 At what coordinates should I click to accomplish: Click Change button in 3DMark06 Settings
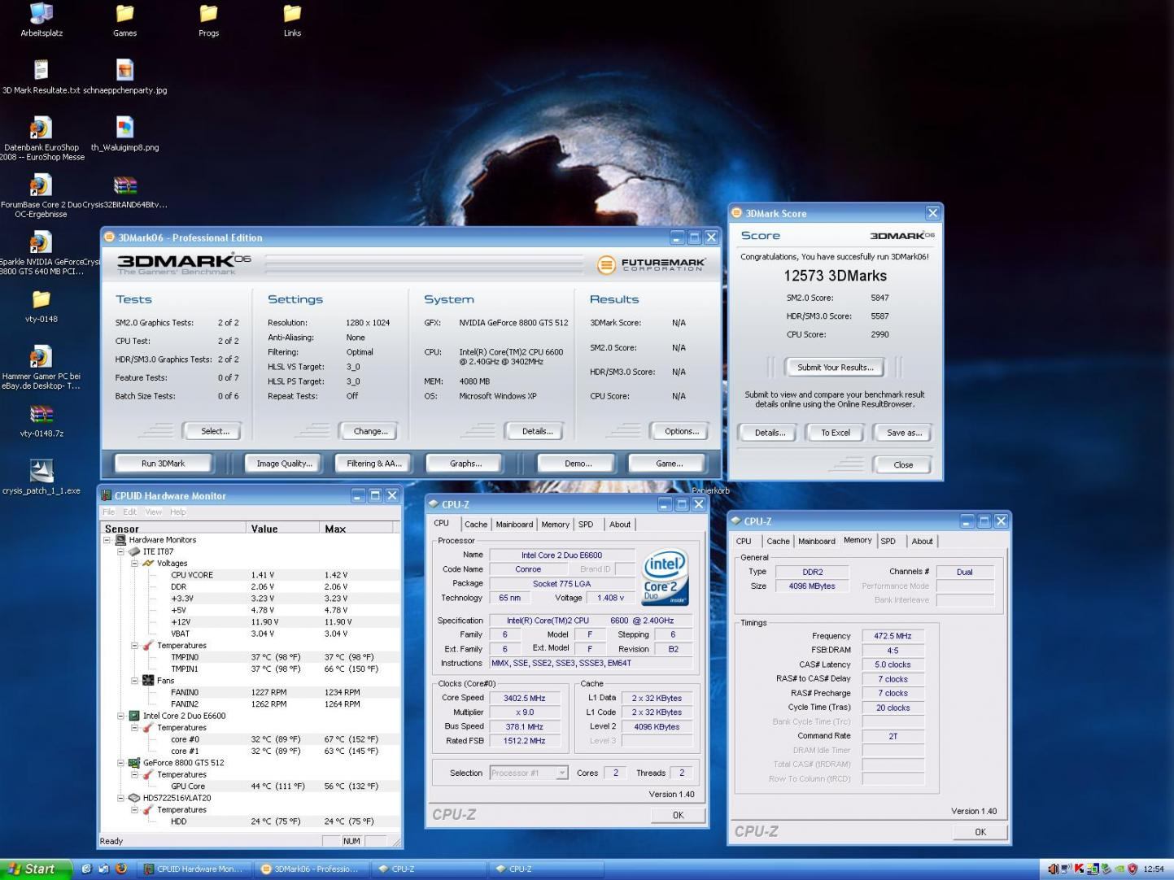370,431
